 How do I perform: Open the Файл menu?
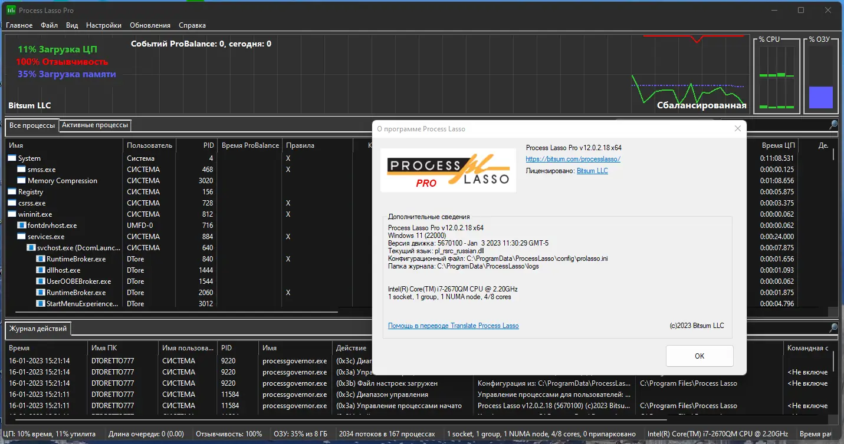pos(49,25)
